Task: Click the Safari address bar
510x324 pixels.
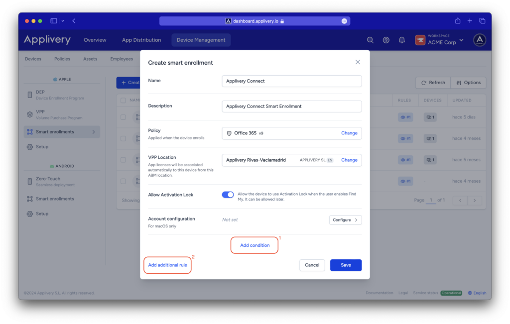Action: [255, 21]
